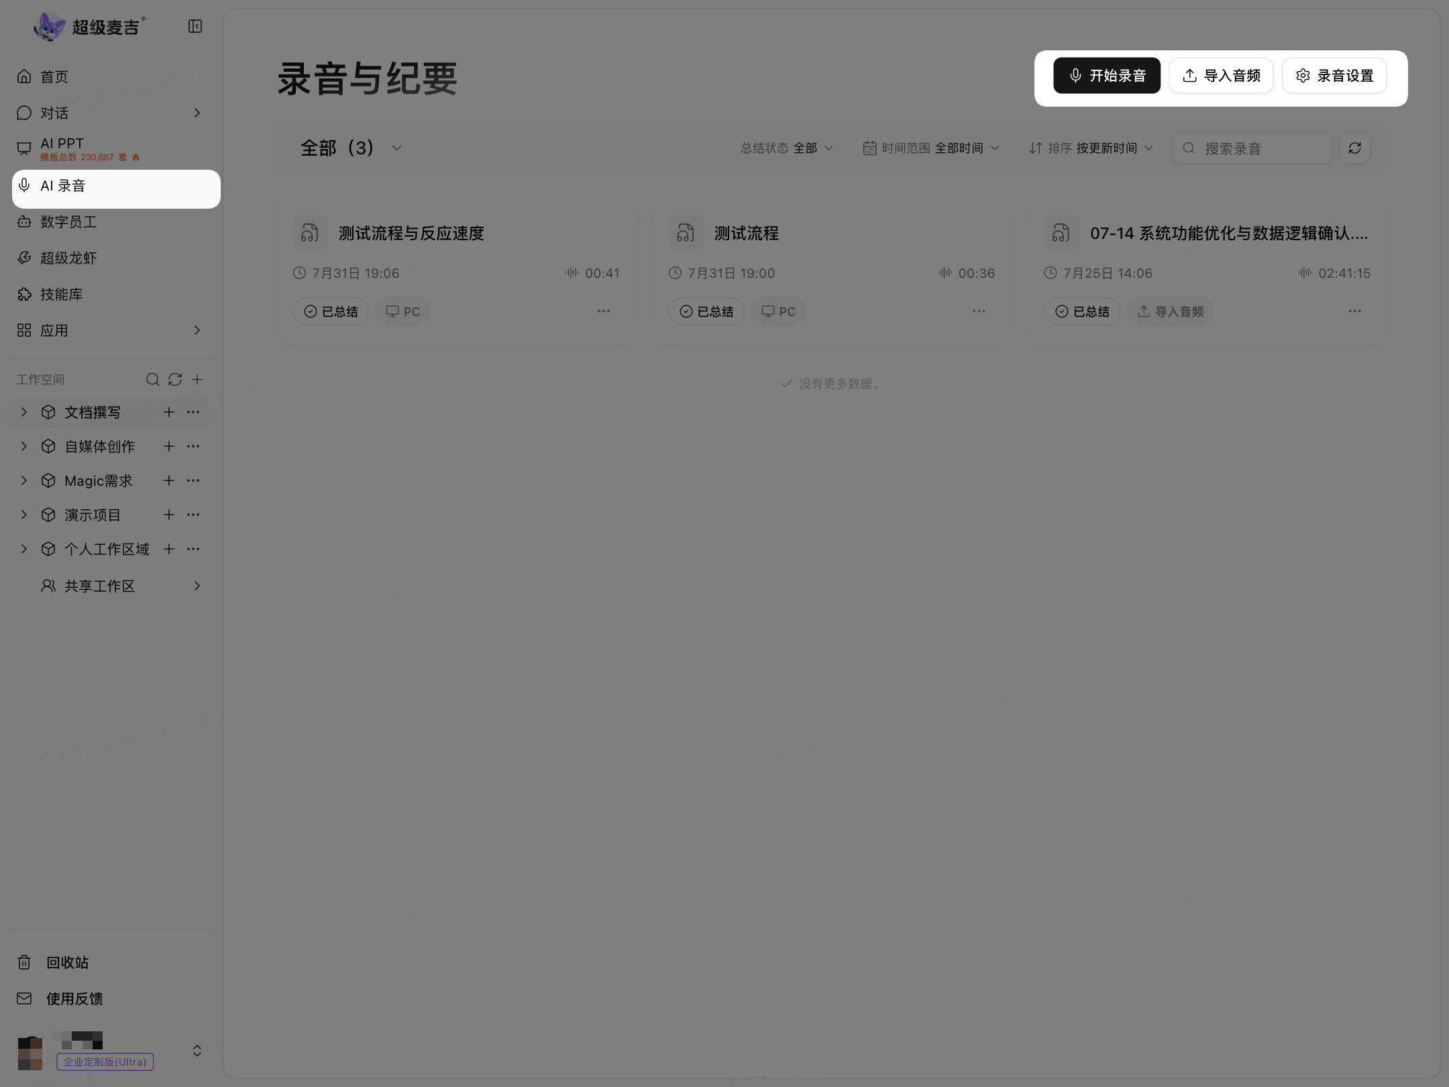Expand the Magic需求 workspace
1449x1087 pixels.
[x=24, y=480]
